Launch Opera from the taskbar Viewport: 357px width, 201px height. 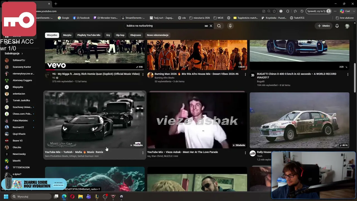[x=72, y=197]
